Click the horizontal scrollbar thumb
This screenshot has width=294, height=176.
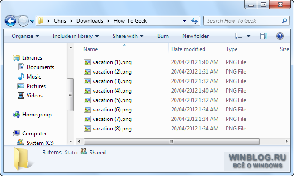tap(171, 141)
